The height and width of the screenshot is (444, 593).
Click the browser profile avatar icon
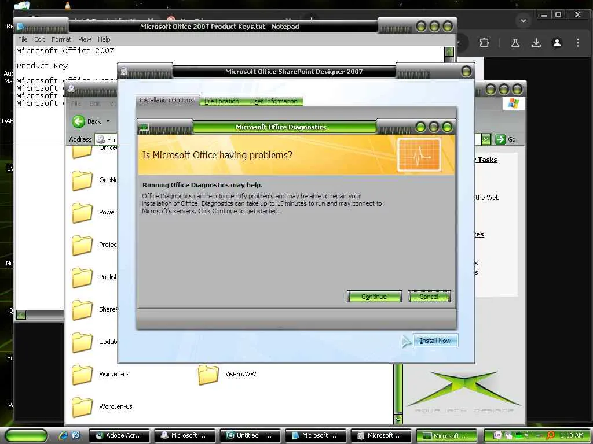tap(557, 43)
